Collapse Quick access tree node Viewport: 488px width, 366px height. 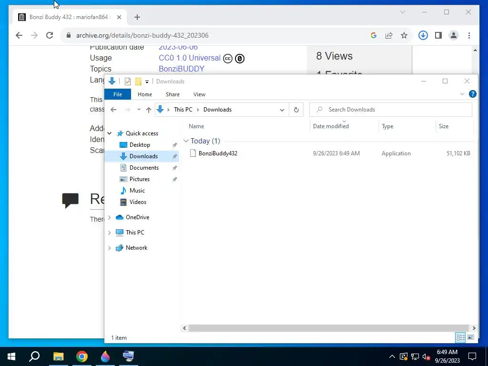click(x=109, y=133)
